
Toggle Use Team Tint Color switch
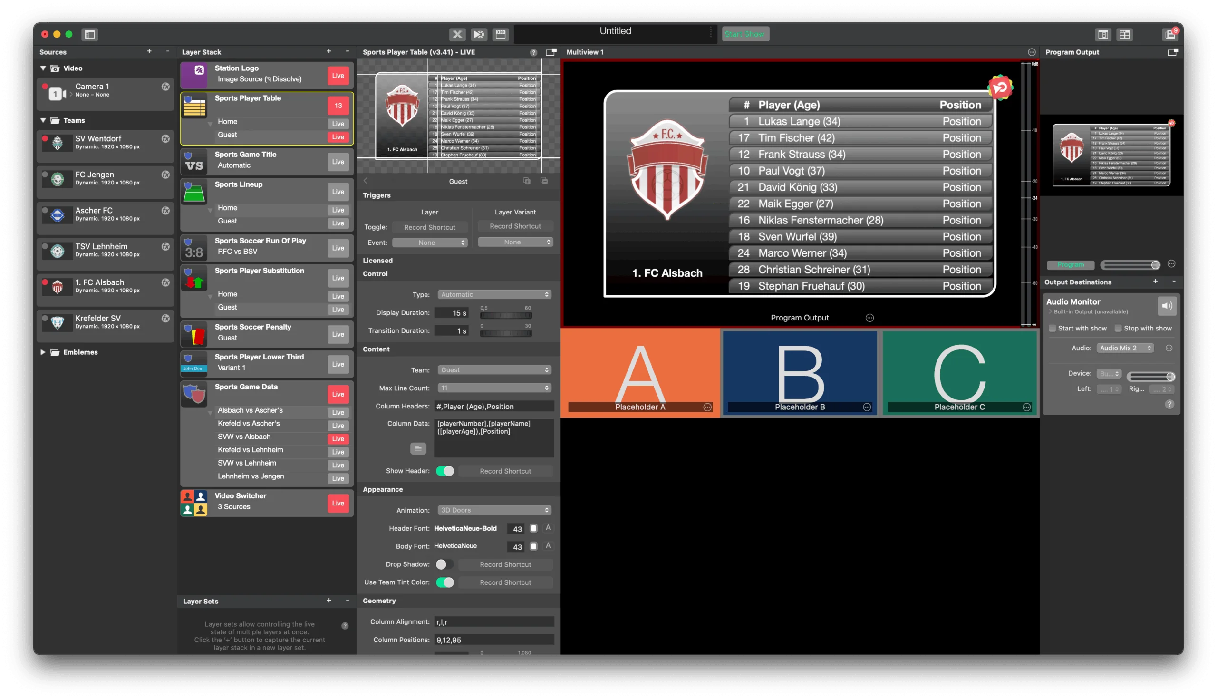point(445,582)
